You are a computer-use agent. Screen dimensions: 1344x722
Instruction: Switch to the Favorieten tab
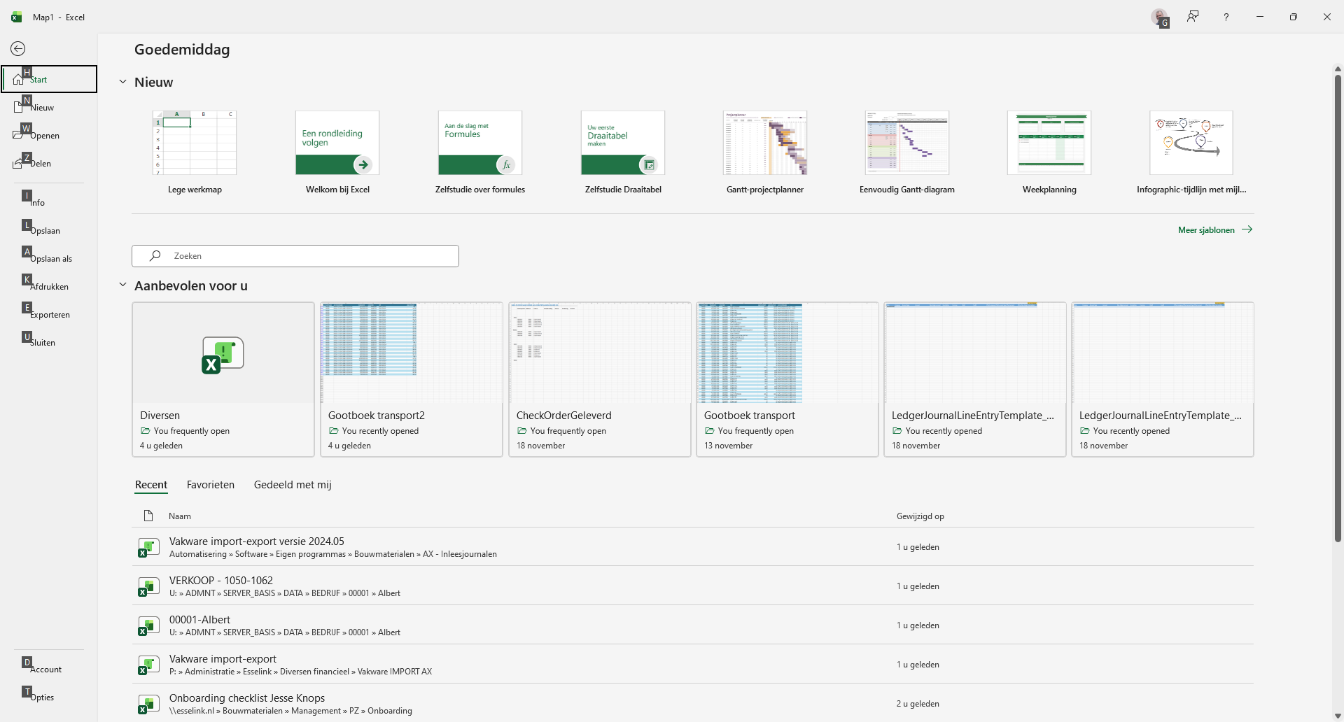pos(211,485)
